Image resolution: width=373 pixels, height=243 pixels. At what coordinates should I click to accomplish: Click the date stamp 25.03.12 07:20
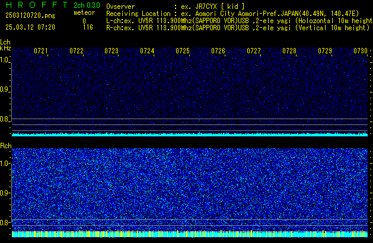[x=30, y=27]
